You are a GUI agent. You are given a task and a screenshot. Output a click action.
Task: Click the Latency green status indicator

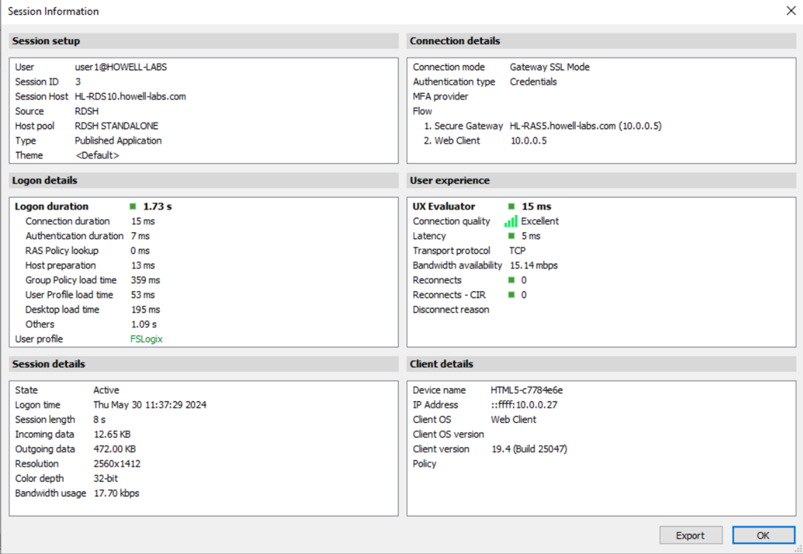pos(511,236)
